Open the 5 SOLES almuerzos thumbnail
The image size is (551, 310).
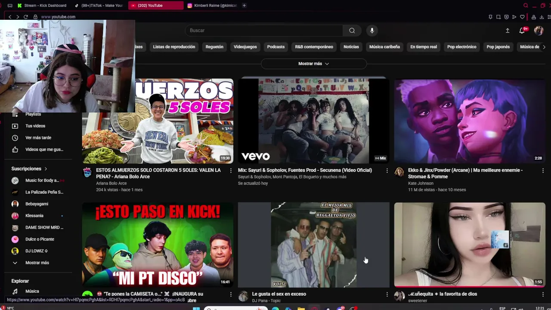pyautogui.click(x=158, y=121)
